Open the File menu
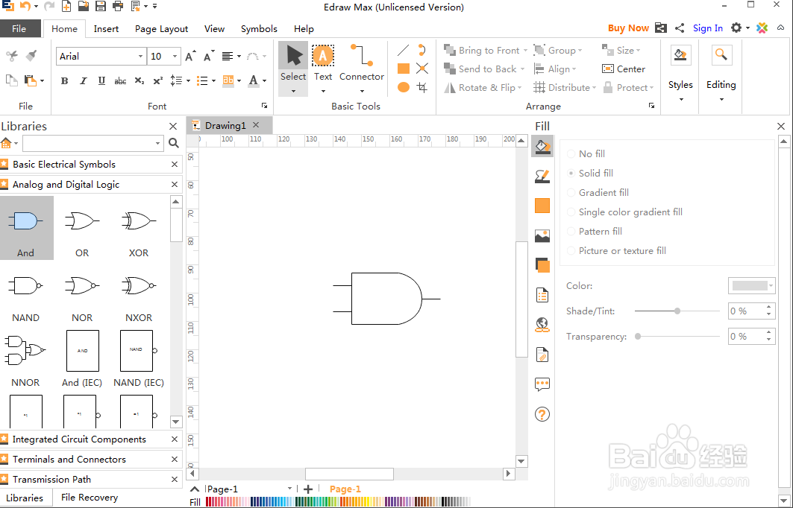 coord(19,29)
